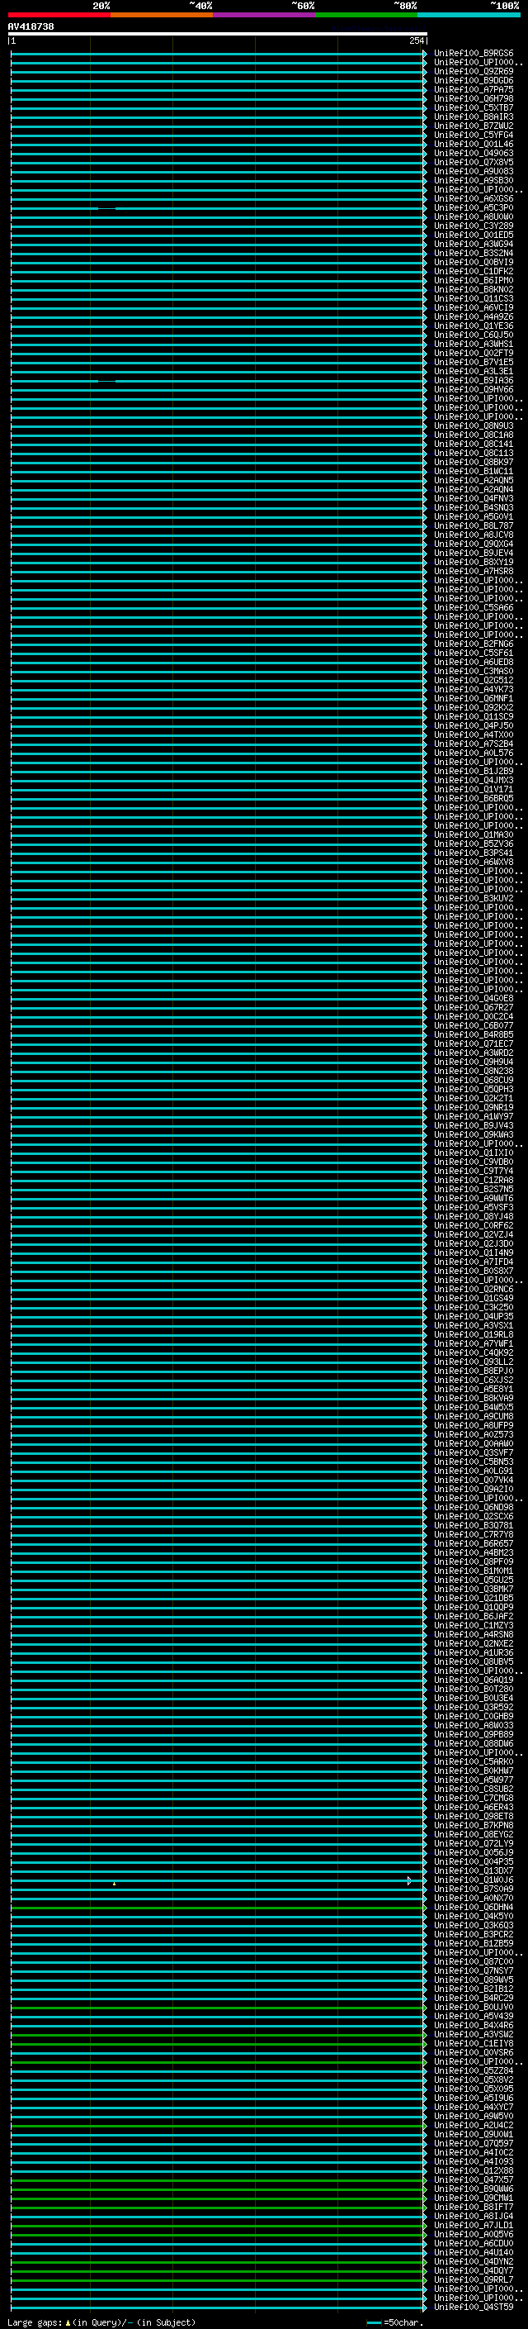This screenshot has height=2329, width=528.
Task: Select the UniRef100_Q8N9U3 label
Action: [x=473, y=425]
